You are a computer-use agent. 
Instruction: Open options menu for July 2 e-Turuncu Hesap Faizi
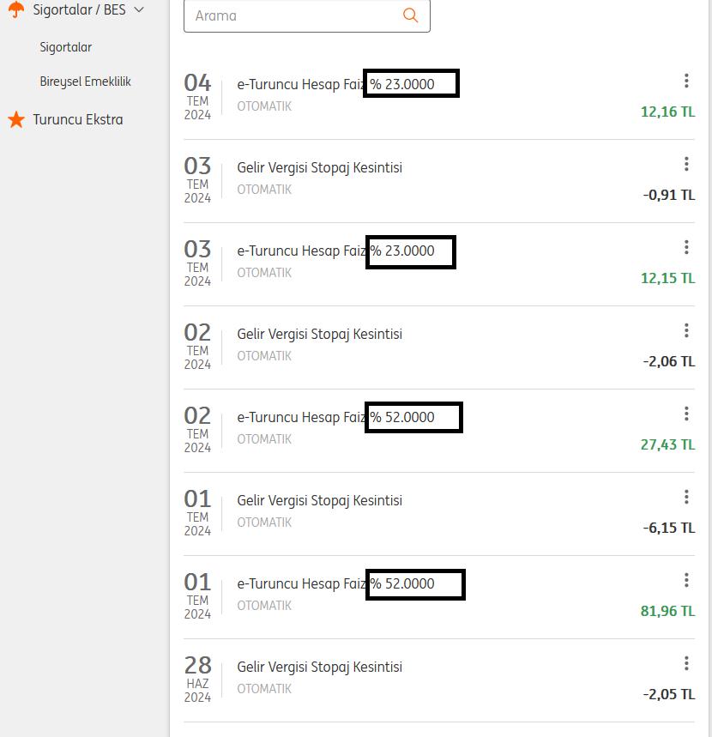(686, 414)
